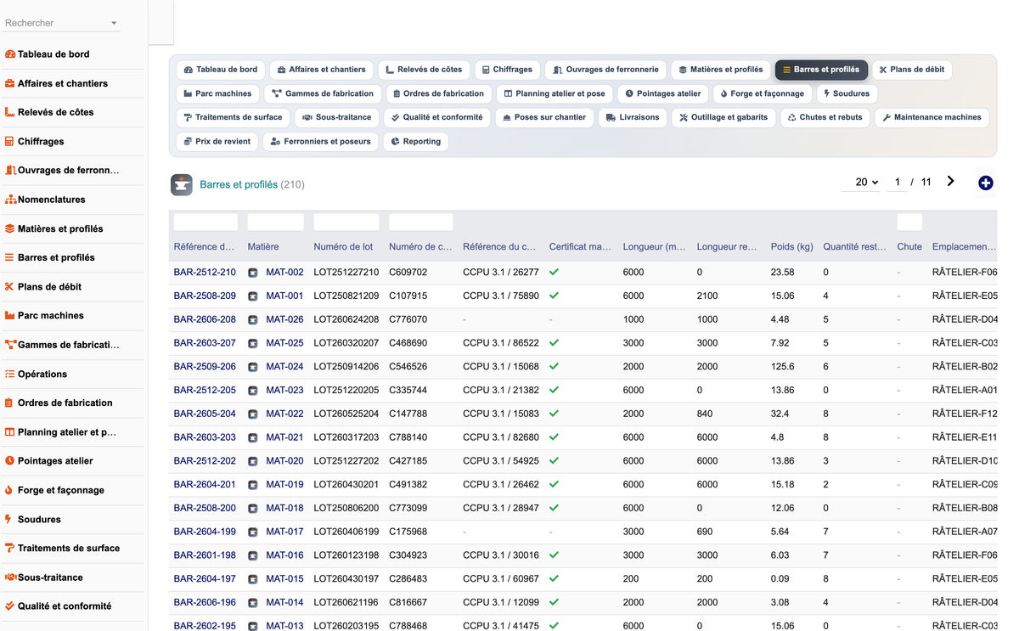This screenshot has height=631, width=1019.
Task: Click the Numéro de lot filter field
Action: [x=346, y=223]
